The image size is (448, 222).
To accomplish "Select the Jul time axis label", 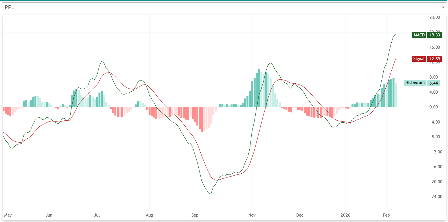I will (97, 215).
